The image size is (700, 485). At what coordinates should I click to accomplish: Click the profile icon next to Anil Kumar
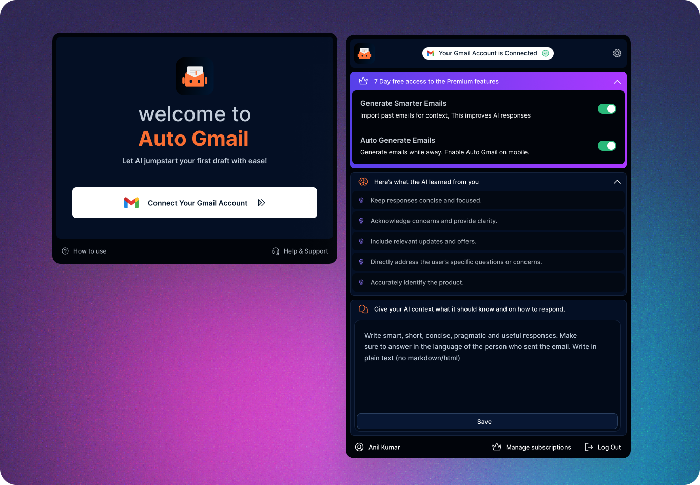coord(359,447)
